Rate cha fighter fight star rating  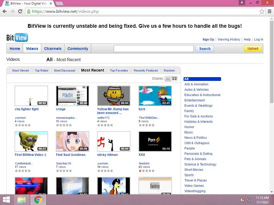coord(23,125)
